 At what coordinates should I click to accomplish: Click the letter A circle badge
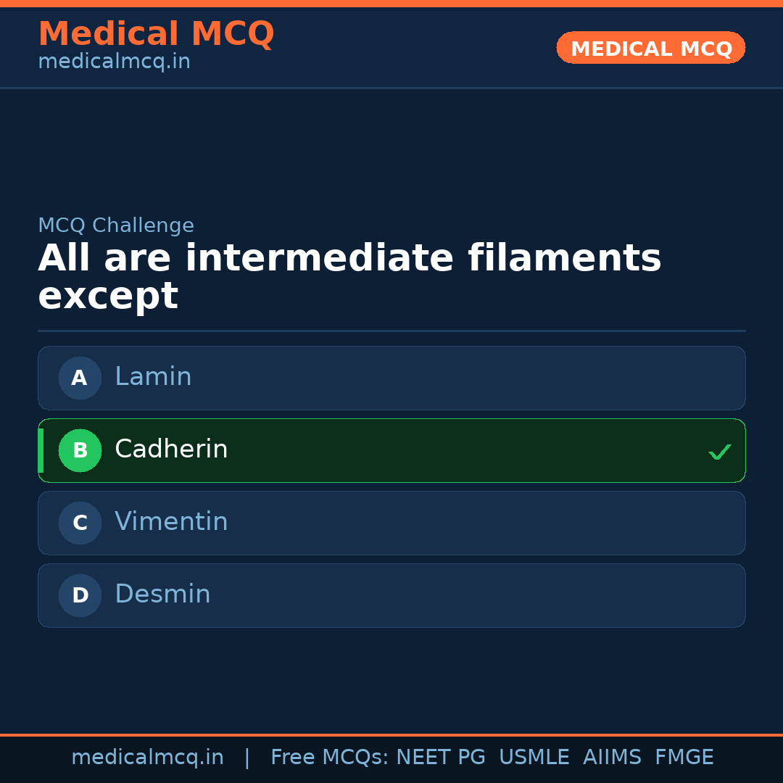tap(80, 378)
